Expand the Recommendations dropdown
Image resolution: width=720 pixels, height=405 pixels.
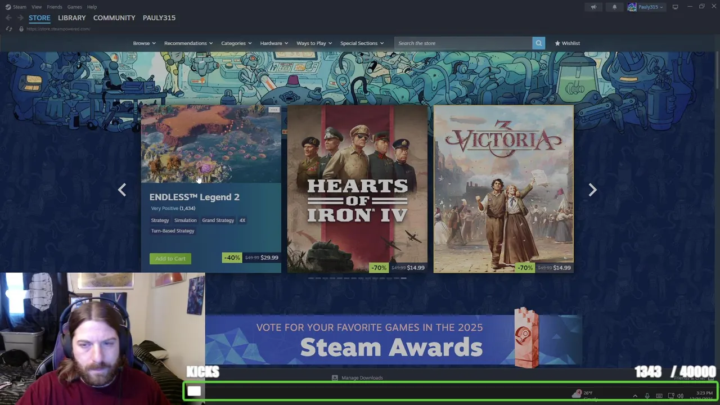pos(188,43)
